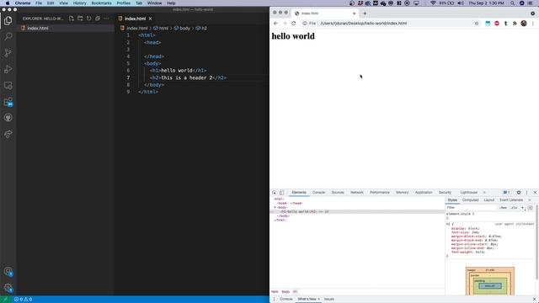Open Run and Debug view in VS Code
The image size is (539, 303).
[8, 69]
